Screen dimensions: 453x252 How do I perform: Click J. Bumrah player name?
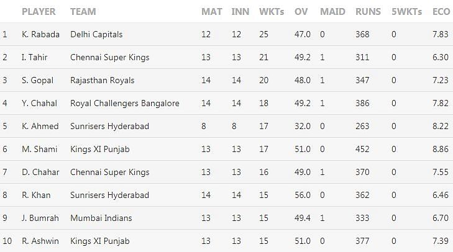click(40, 218)
